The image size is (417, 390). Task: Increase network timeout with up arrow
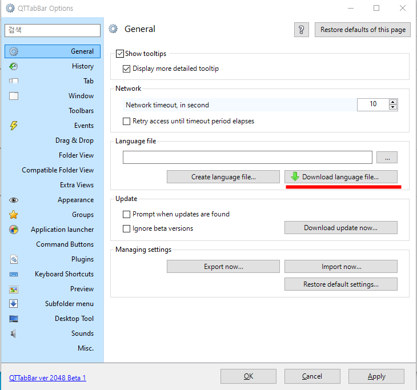tap(392, 102)
